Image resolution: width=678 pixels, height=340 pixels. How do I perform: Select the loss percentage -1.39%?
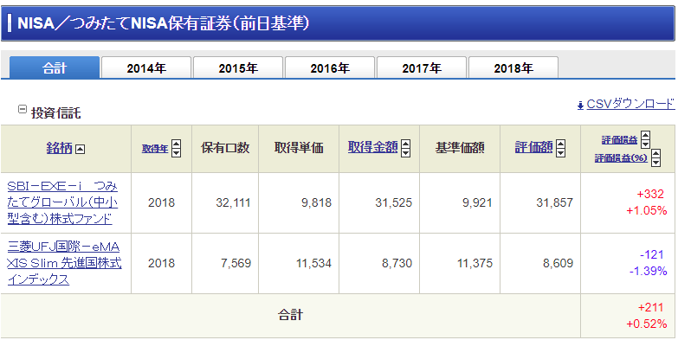point(649,272)
